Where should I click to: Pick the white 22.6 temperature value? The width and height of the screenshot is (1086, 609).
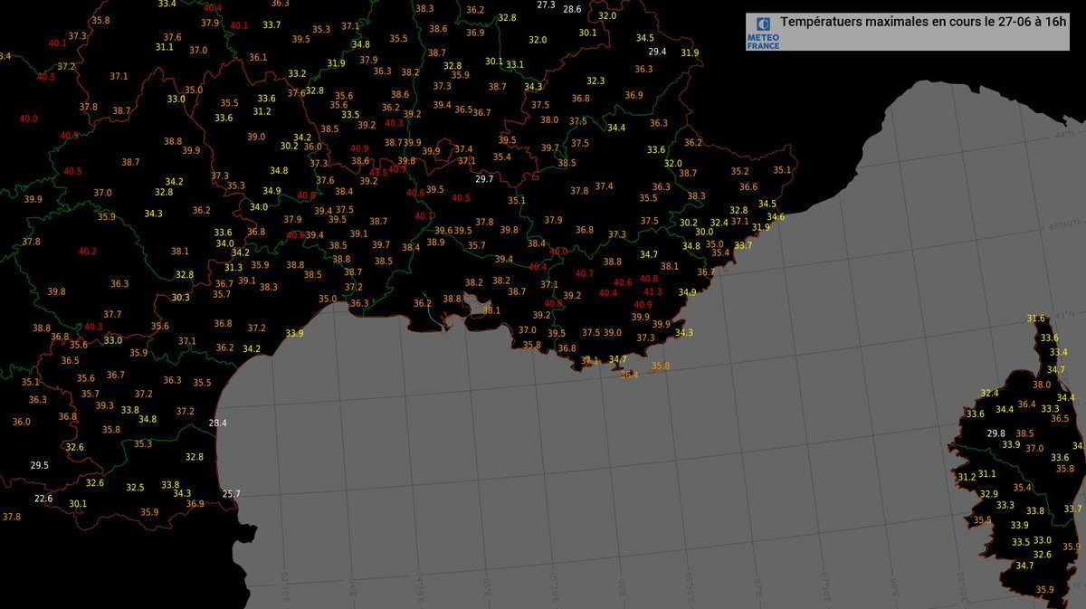point(43,499)
